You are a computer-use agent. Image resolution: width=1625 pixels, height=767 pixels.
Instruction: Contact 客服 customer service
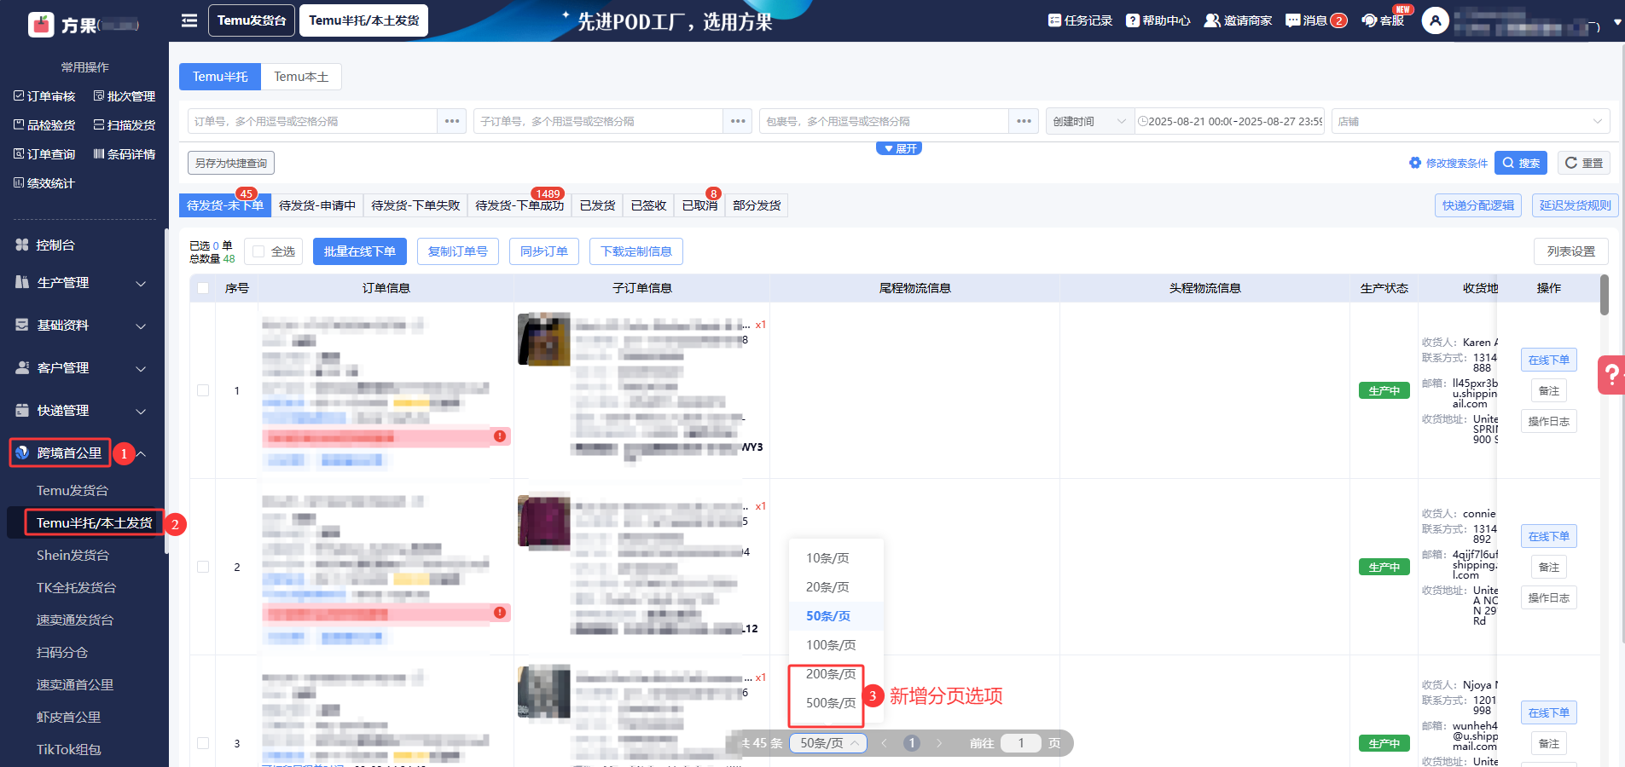click(x=1383, y=20)
